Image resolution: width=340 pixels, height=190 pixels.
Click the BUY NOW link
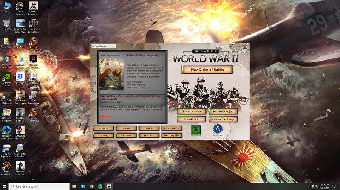click(132, 88)
